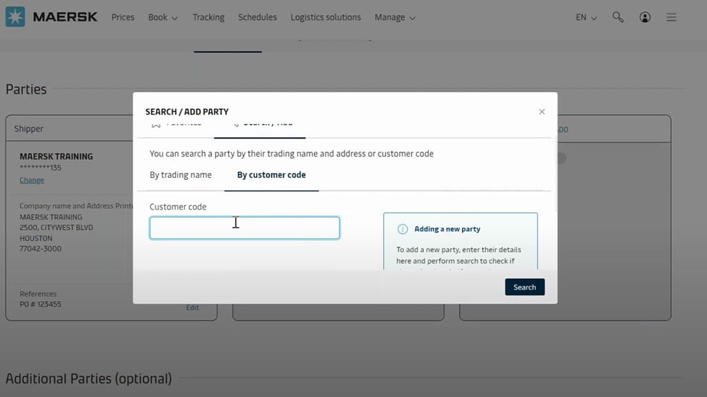This screenshot has width=707, height=397.
Task: Open the site search magnifier icon
Action: coord(618,17)
